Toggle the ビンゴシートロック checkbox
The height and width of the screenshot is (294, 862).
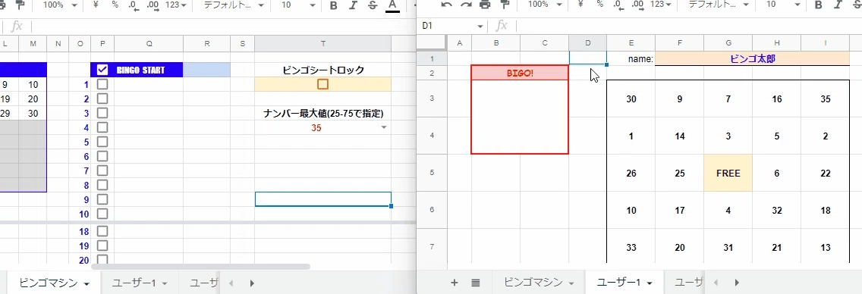pyautogui.click(x=322, y=84)
